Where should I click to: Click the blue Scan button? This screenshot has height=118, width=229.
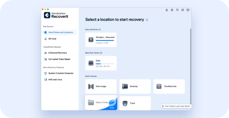[112, 108]
